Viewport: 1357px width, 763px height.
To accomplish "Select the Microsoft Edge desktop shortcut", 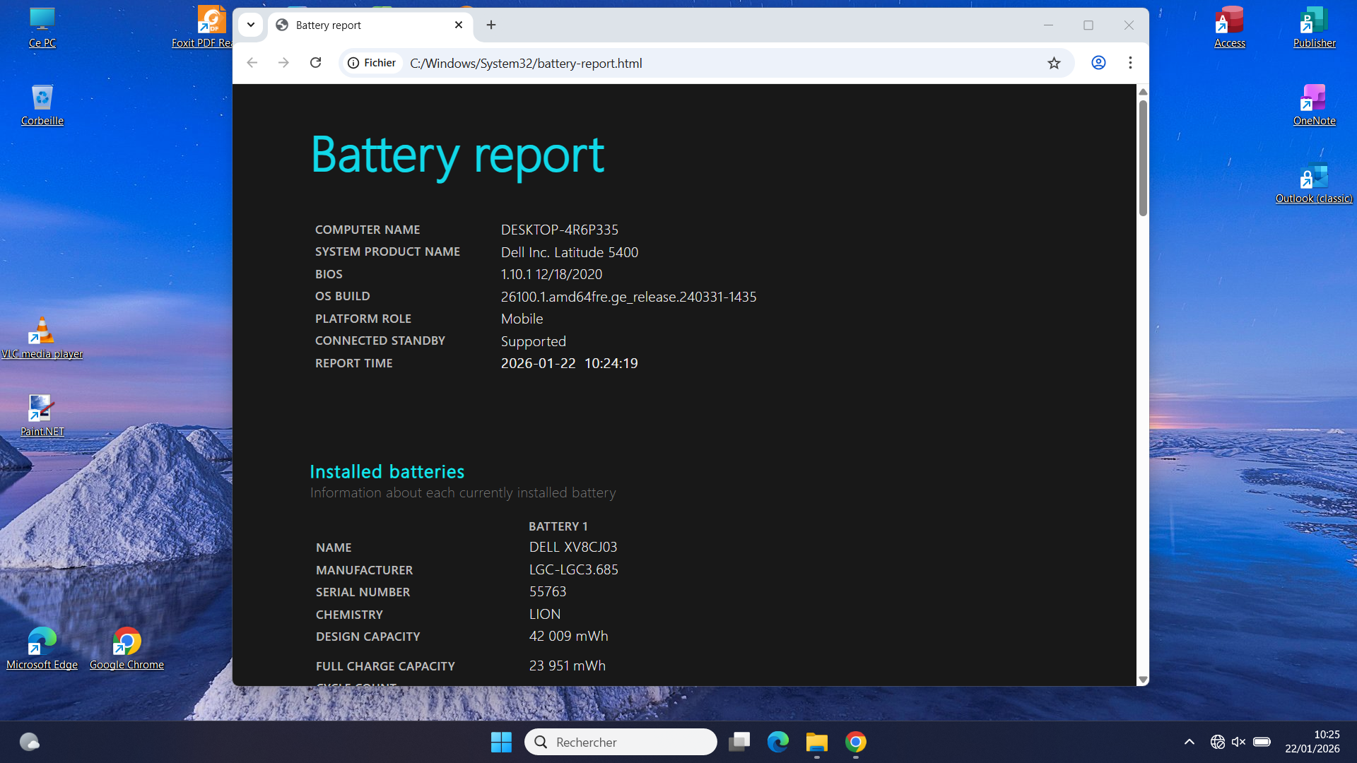I will (42, 650).
